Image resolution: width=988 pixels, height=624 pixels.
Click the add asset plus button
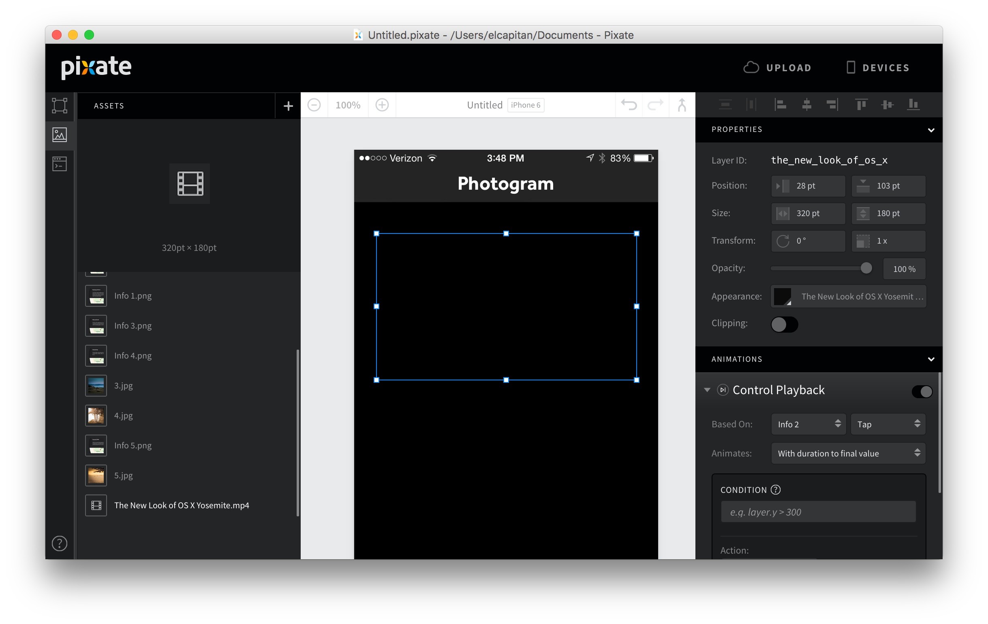(x=288, y=106)
